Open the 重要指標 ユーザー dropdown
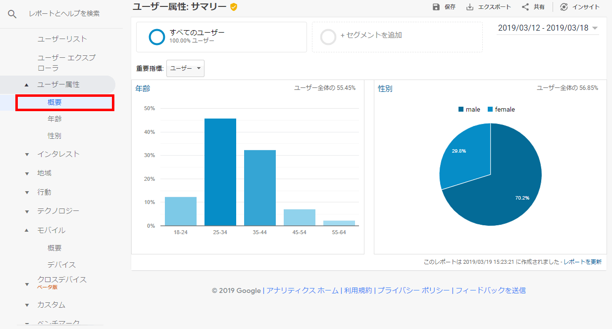 click(186, 69)
